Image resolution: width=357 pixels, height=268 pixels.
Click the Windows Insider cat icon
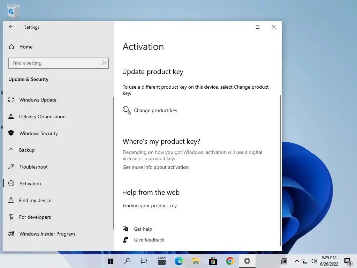pos(11,233)
